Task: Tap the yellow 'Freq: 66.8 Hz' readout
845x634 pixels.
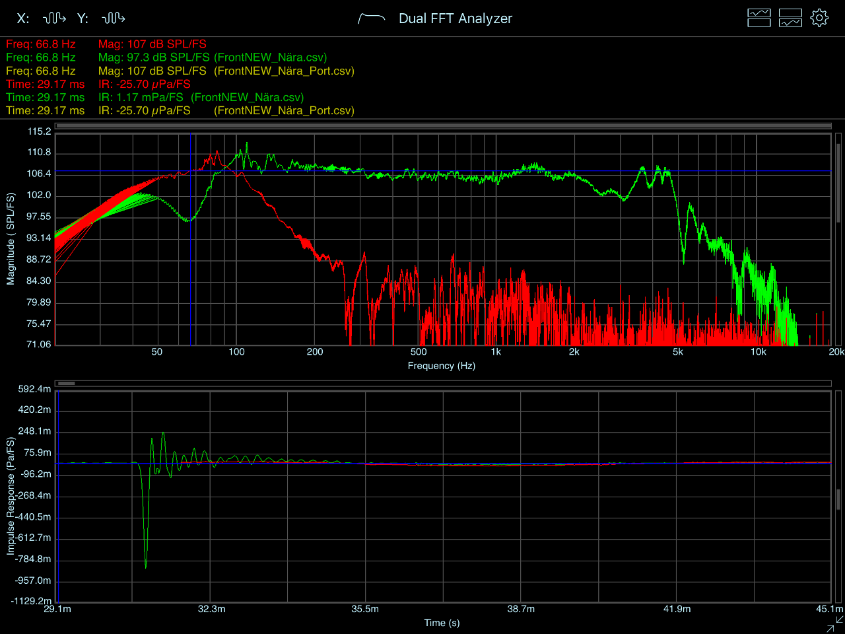Action: [x=41, y=71]
